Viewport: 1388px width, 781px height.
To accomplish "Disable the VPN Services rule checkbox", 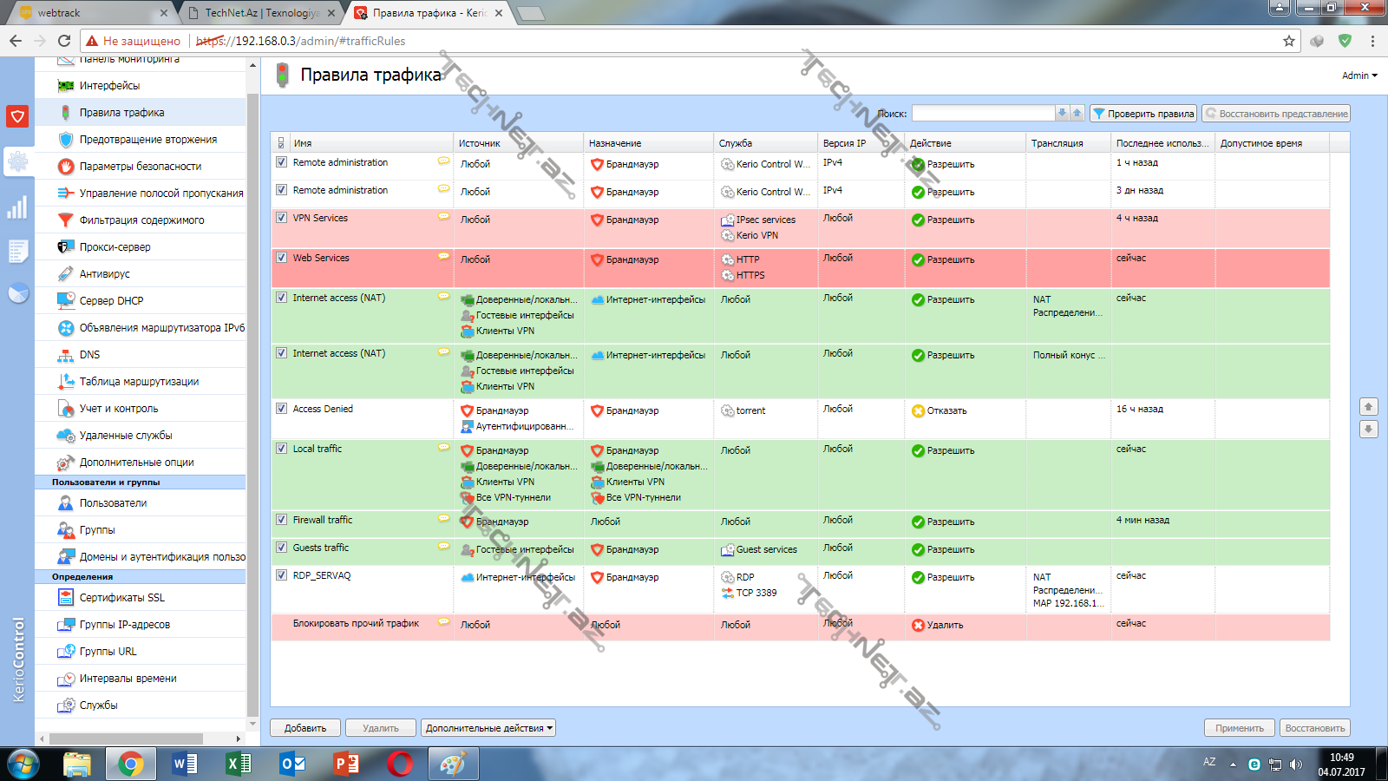I will click(281, 218).
